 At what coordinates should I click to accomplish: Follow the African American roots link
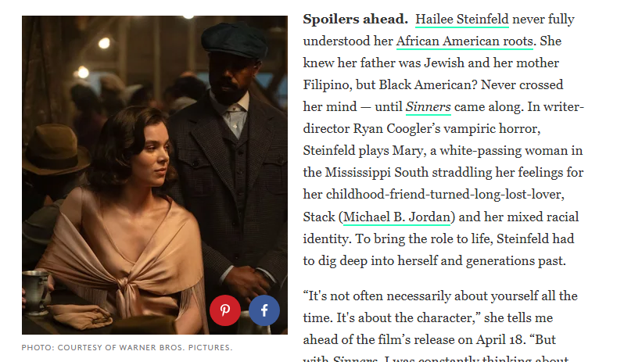click(464, 41)
